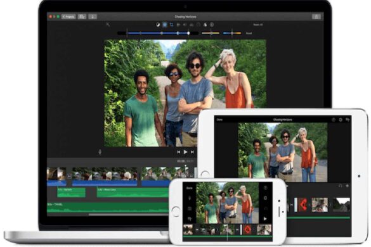Viewport: 371px width, 247px height.
Task: Select the rightmost road clip on iPad timeline
Action: (341, 205)
